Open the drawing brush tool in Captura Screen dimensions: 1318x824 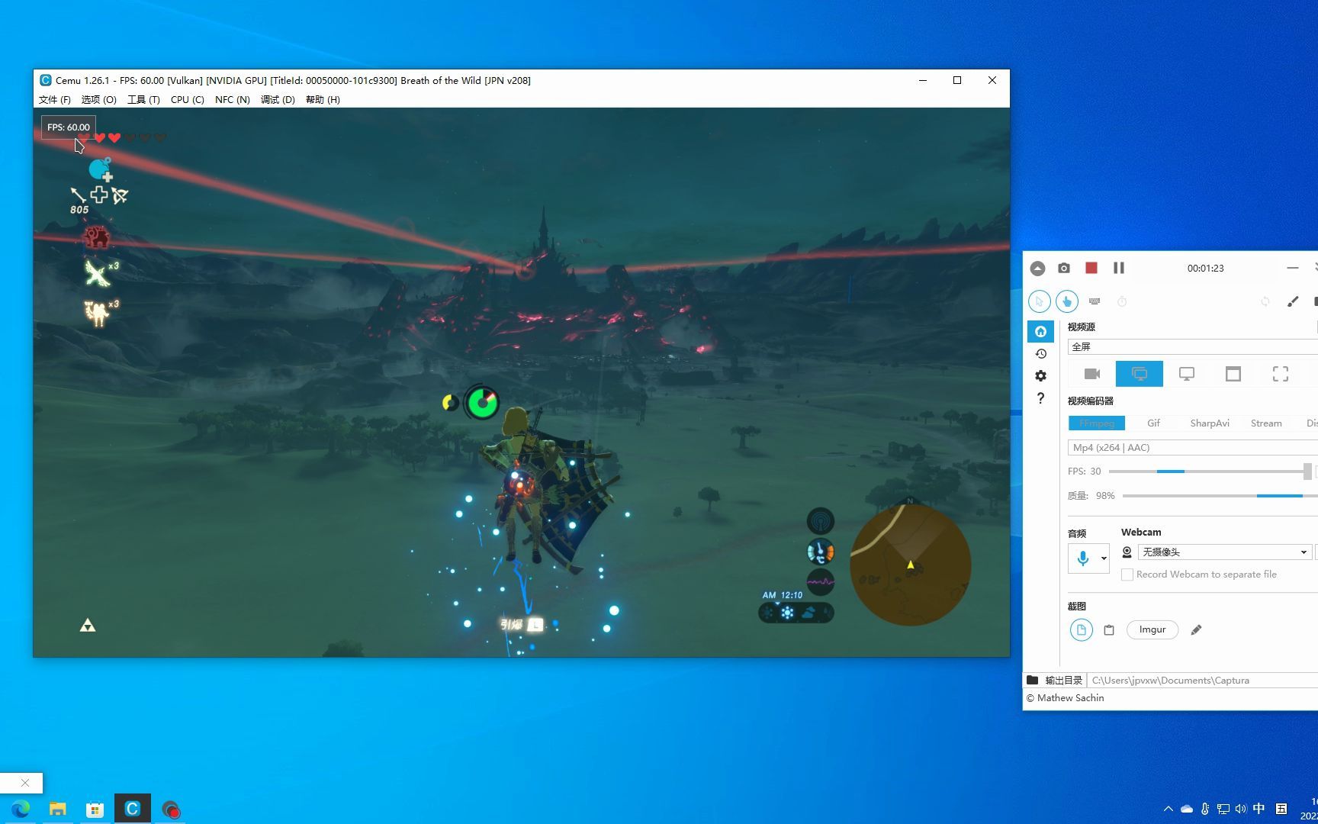1293,301
